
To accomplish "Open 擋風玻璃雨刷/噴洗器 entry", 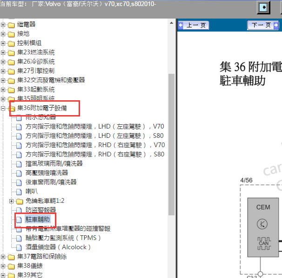I will [54, 163].
